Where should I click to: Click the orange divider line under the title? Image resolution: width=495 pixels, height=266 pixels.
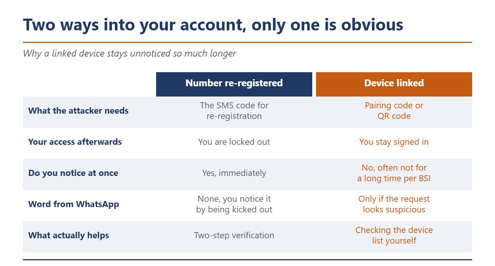pyautogui.click(x=247, y=42)
